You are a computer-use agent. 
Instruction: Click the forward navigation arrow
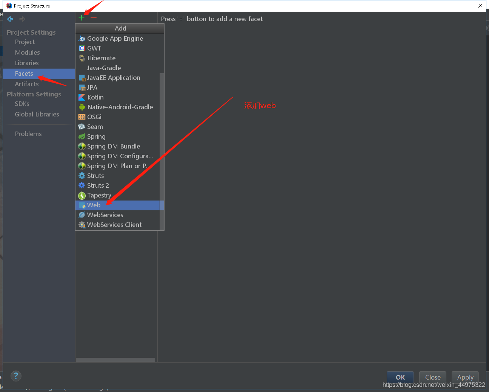click(22, 19)
